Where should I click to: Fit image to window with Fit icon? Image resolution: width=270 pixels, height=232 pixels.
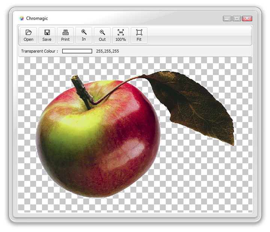point(139,33)
